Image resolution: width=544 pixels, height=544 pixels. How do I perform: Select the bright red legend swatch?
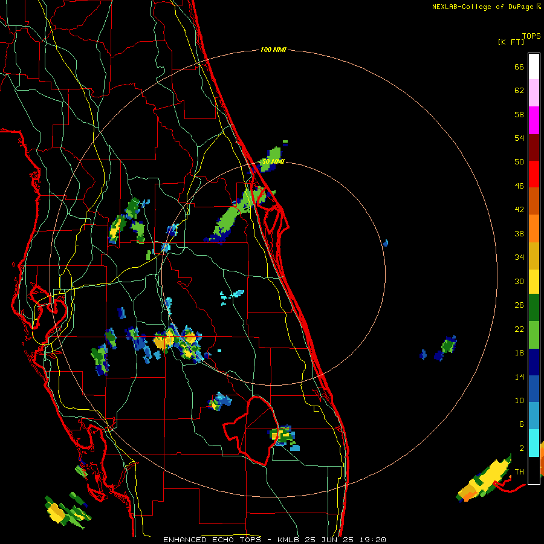(x=534, y=174)
